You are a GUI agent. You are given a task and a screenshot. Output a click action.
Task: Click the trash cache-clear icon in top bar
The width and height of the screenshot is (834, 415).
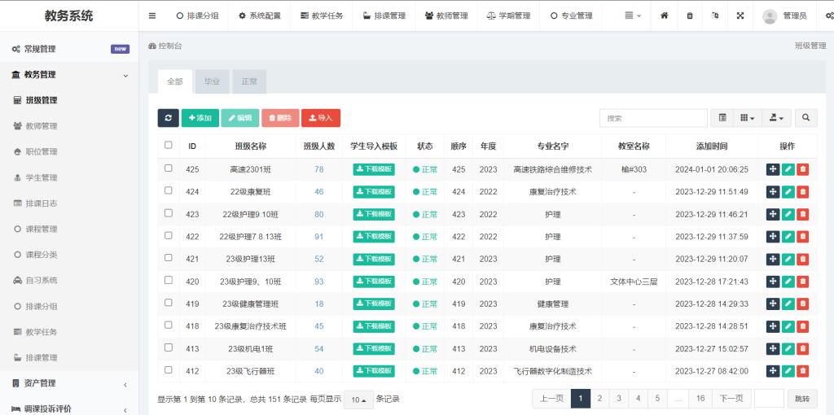(x=690, y=16)
